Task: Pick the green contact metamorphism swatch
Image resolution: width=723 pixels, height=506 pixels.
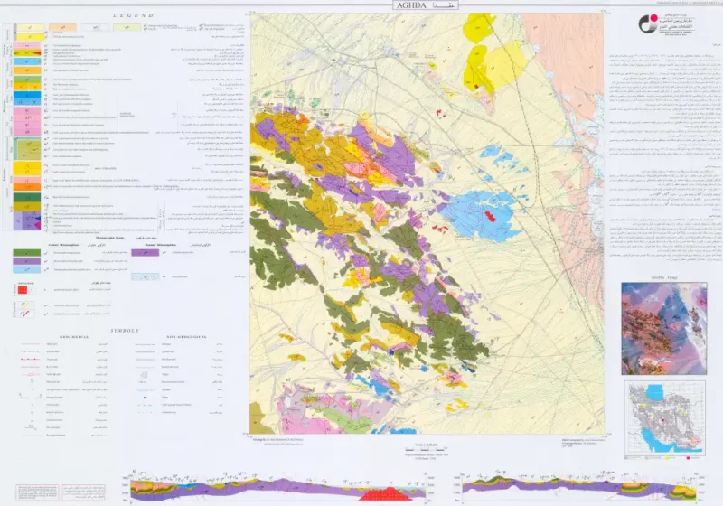Action: (x=27, y=252)
